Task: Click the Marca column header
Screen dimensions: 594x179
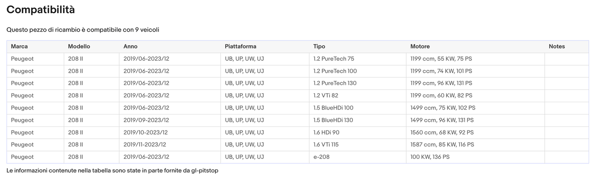Action: [19, 46]
